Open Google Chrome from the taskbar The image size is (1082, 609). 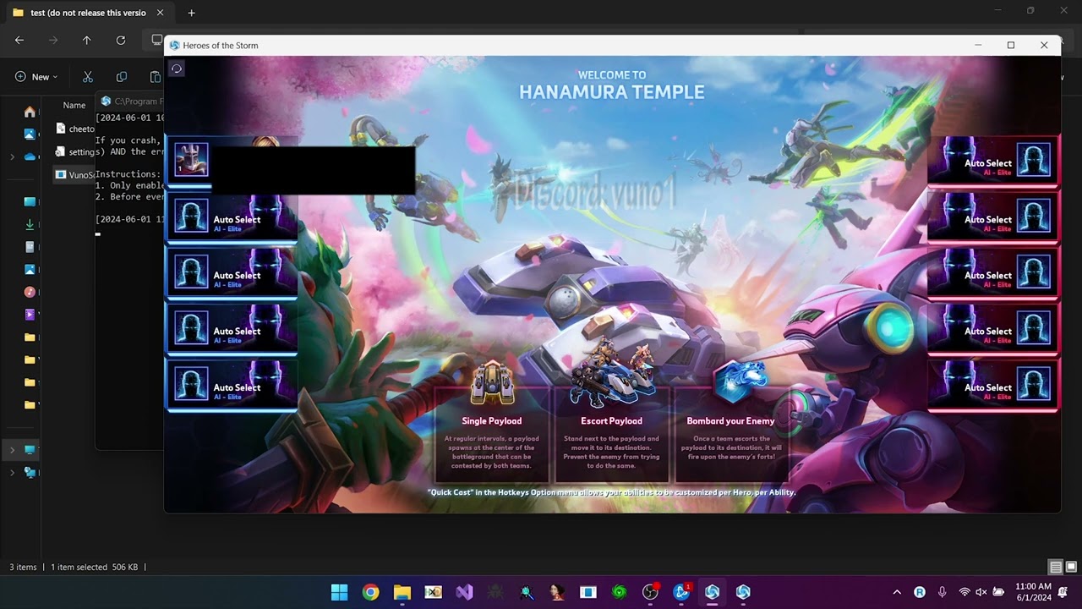[370, 592]
